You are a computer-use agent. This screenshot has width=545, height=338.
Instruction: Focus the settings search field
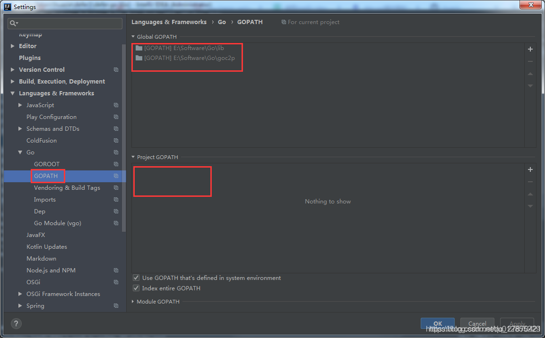65,23
